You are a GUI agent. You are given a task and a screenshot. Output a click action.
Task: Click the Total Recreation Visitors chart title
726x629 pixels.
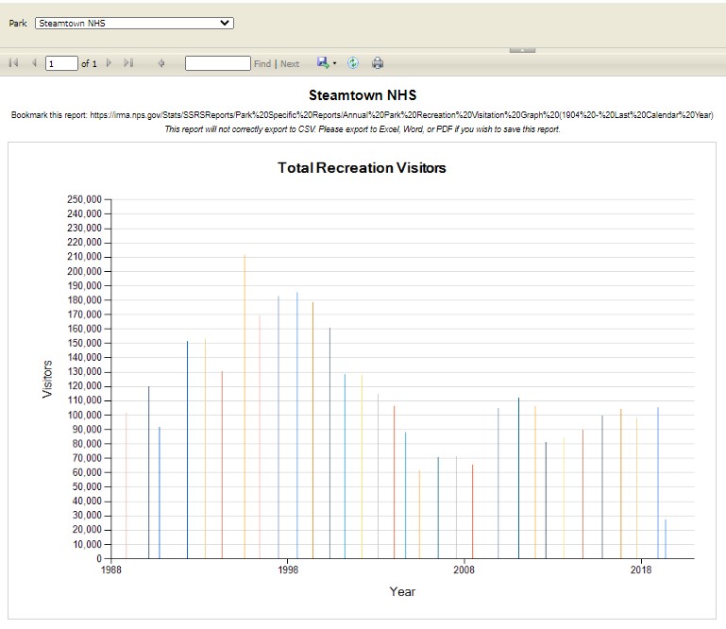(x=362, y=168)
